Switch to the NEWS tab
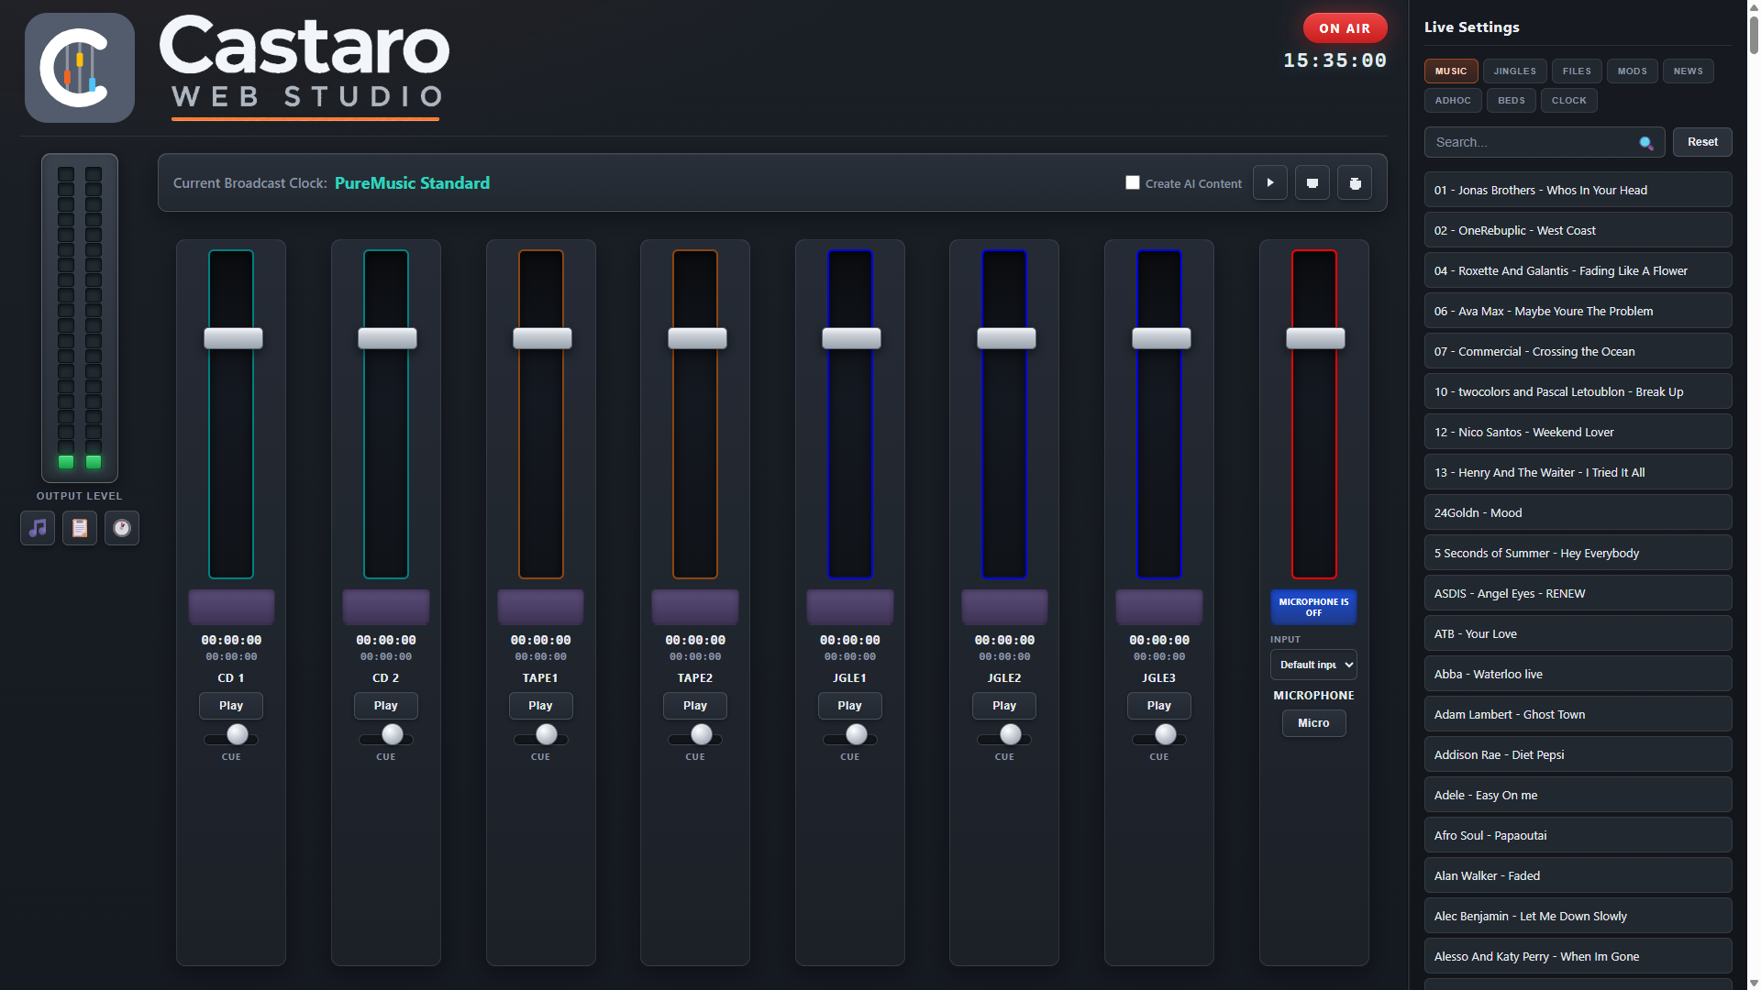Screen dimensions: 1761x990 tap(1688, 71)
